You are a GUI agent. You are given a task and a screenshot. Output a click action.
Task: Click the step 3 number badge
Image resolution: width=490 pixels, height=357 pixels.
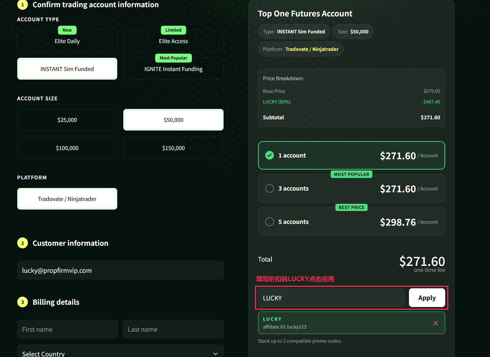(x=23, y=302)
